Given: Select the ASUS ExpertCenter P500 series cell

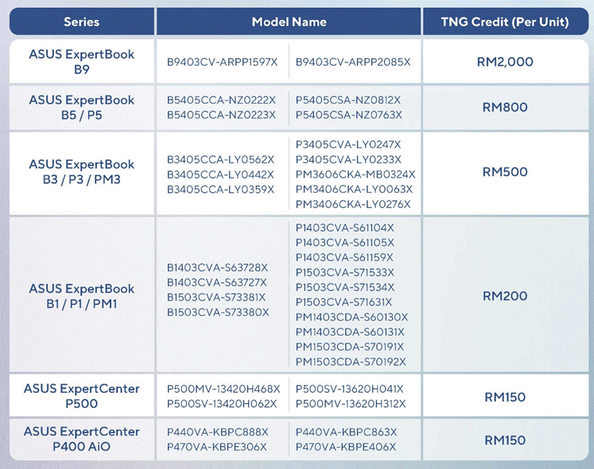Looking at the screenshot, I should pyautogui.click(x=82, y=396).
